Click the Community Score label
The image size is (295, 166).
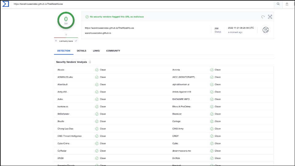[66, 41]
